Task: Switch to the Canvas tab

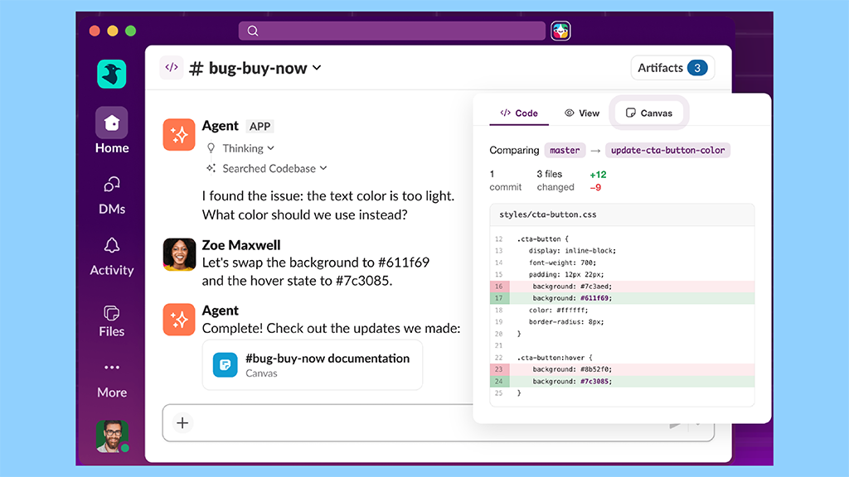Action: [x=648, y=113]
